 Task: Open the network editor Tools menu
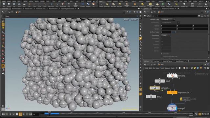tap(162, 68)
